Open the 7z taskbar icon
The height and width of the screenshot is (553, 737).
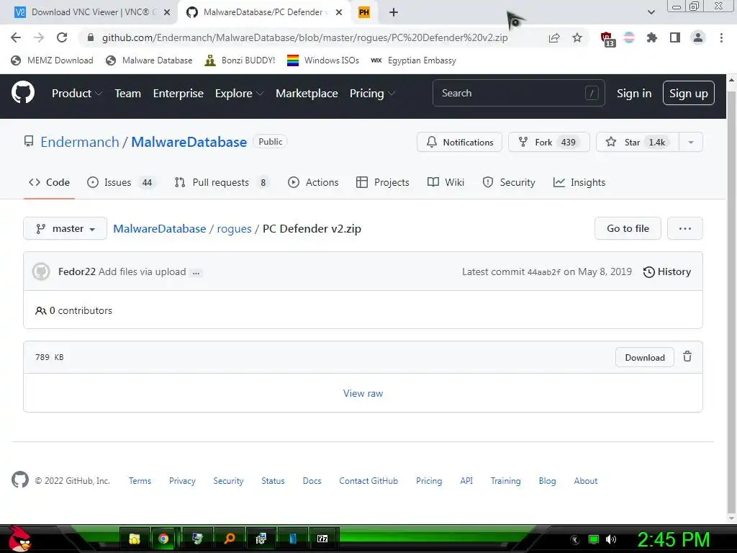point(322,539)
